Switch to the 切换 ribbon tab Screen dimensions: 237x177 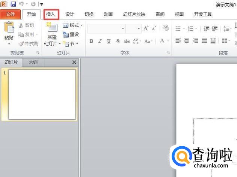pyautogui.click(x=89, y=14)
